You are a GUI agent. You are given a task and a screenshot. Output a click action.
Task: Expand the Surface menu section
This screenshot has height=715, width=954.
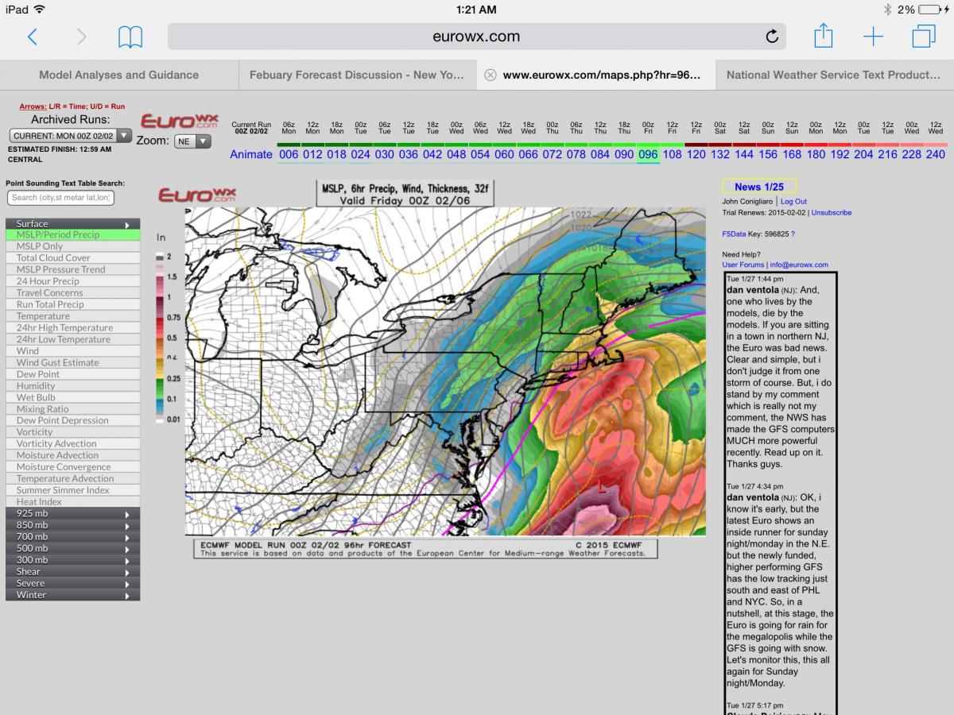tap(72, 224)
